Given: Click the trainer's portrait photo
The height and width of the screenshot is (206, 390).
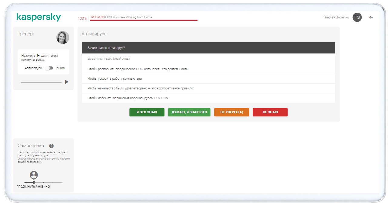Looking at the screenshot, I should (63, 37).
